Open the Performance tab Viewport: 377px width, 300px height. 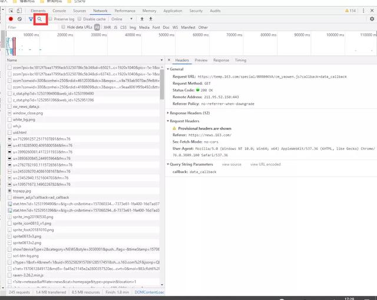click(x=125, y=11)
